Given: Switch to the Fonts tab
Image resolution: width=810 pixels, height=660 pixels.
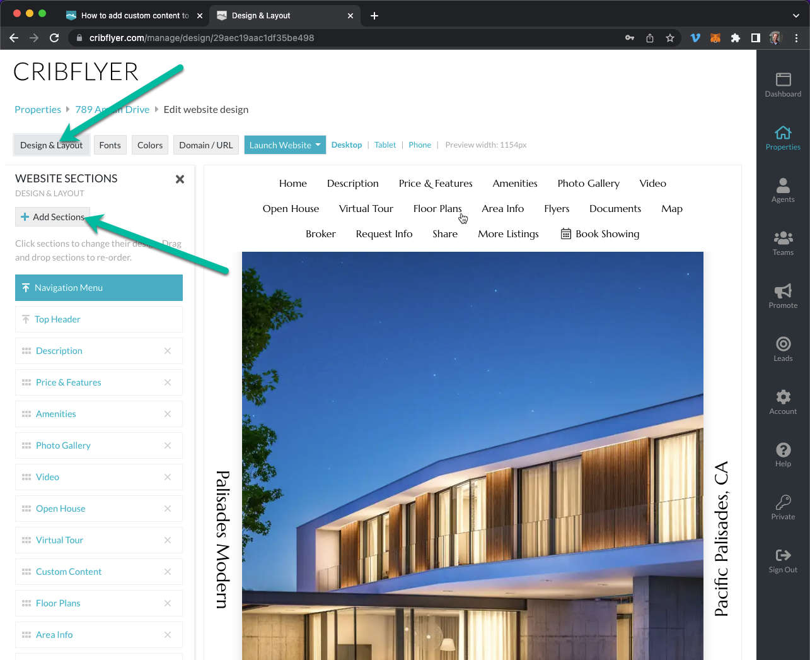Looking at the screenshot, I should 110,145.
